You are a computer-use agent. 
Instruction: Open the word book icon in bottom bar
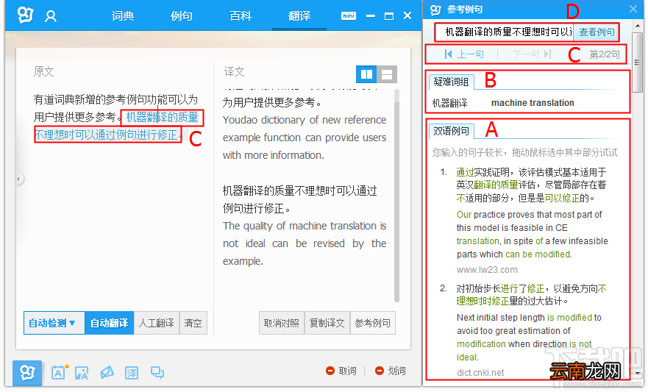pos(59,373)
